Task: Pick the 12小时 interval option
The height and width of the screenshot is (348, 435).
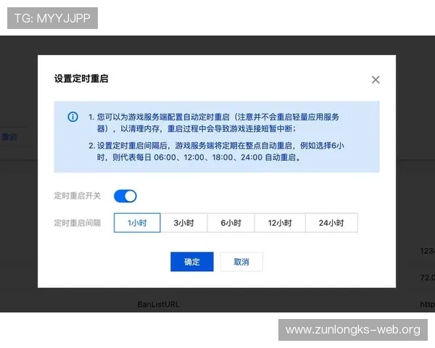Action: pyautogui.click(x=281, y=223)
